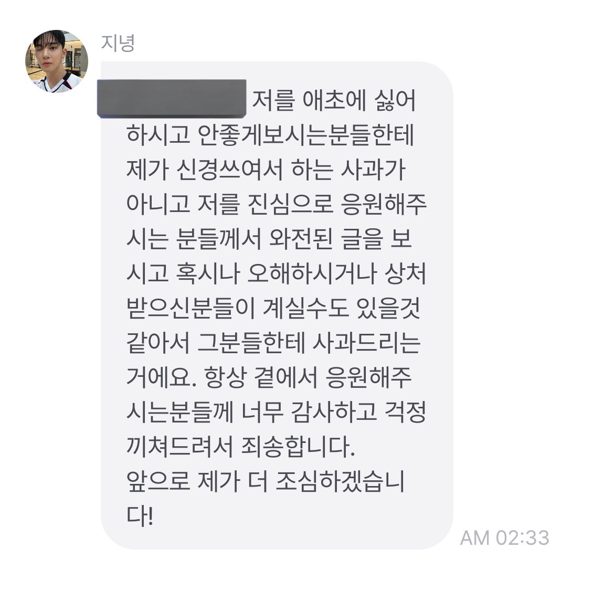The image size is (614, 591).
Task: Select the word '안좋게보시는분들한테'
Action: 306,135
